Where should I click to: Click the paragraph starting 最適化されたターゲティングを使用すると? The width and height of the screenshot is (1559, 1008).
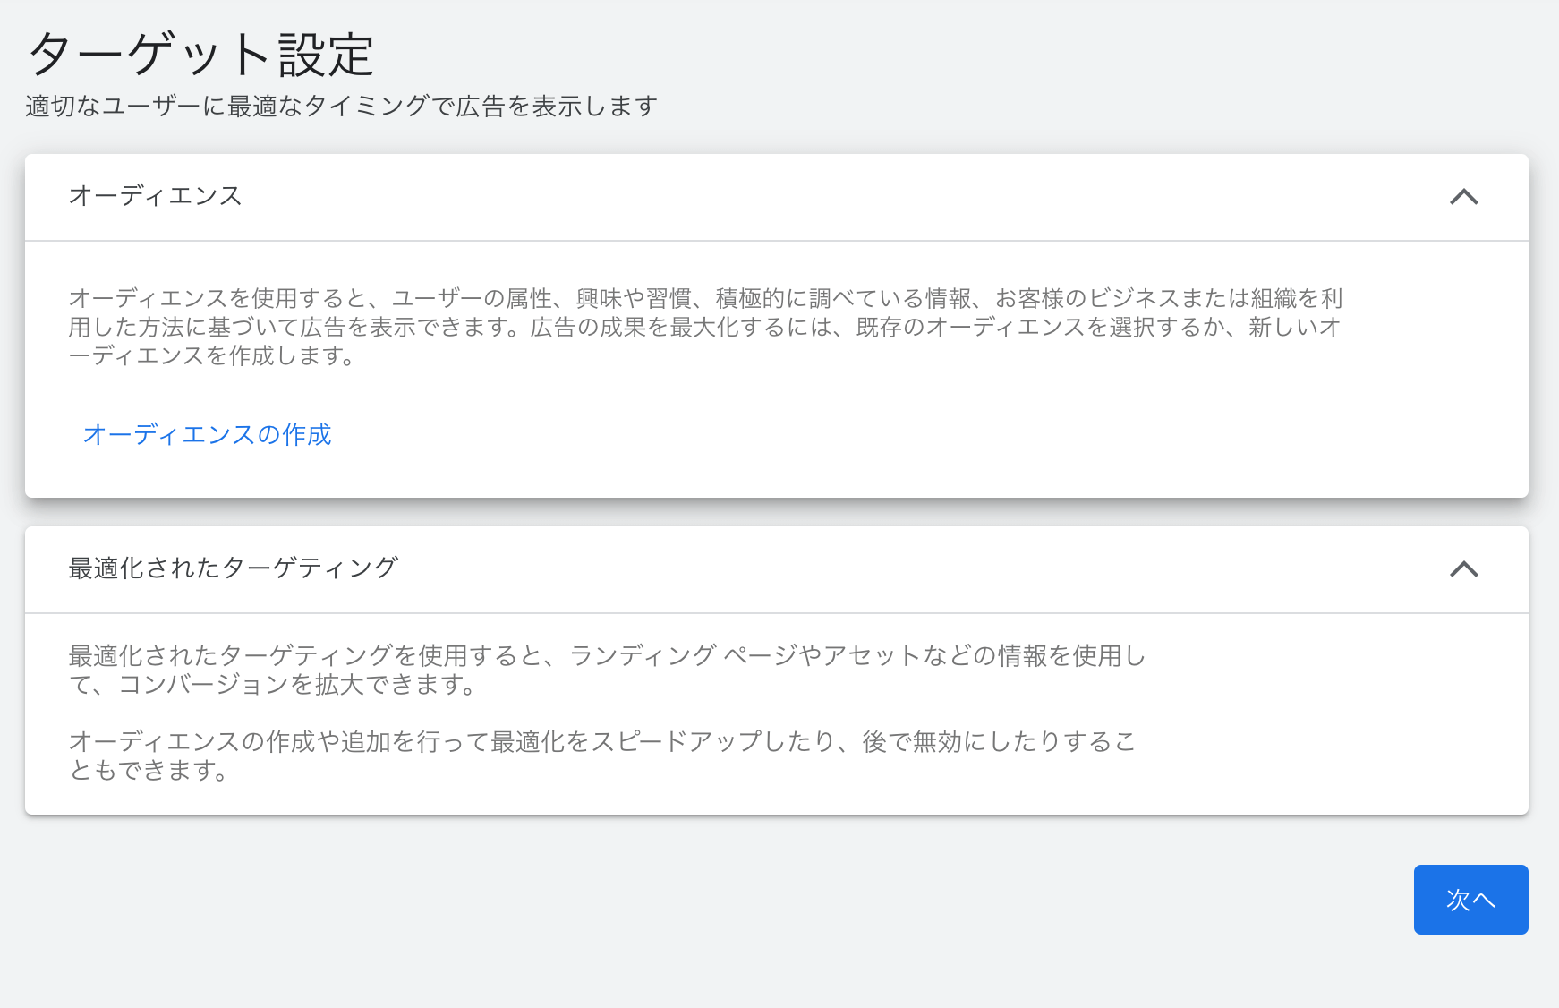tap(607, 670)
